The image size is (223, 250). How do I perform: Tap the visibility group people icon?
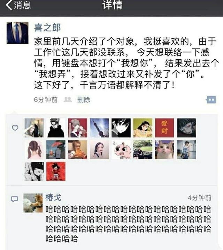(x=68, y=99)
